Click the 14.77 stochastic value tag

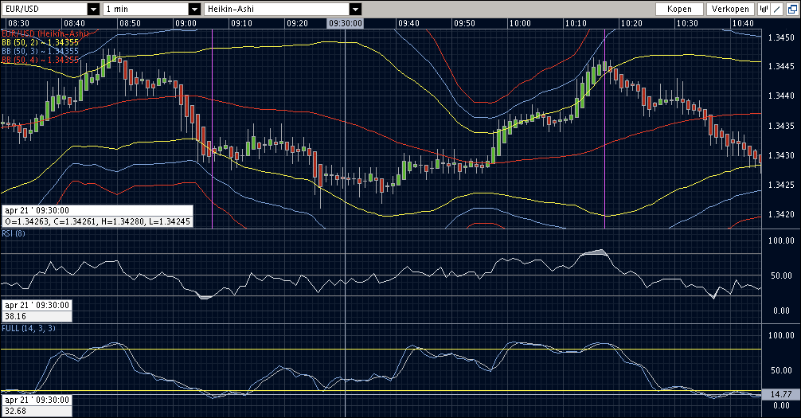(x=781, y=394)
